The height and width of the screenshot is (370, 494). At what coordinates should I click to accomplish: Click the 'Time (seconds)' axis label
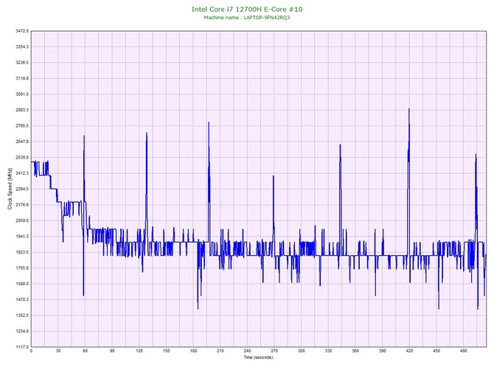258,357
